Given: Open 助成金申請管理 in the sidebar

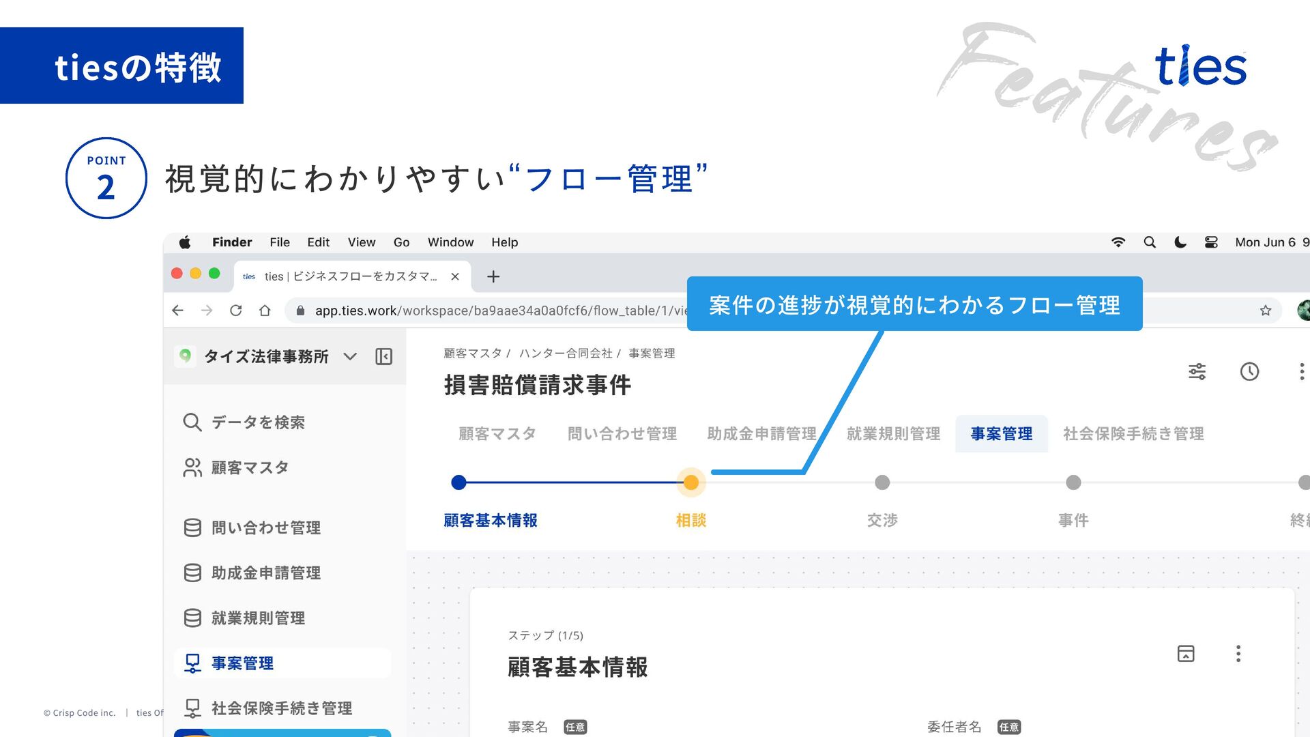Looking at the screenshot, I should pyautogui.click(x=265, y=573).
